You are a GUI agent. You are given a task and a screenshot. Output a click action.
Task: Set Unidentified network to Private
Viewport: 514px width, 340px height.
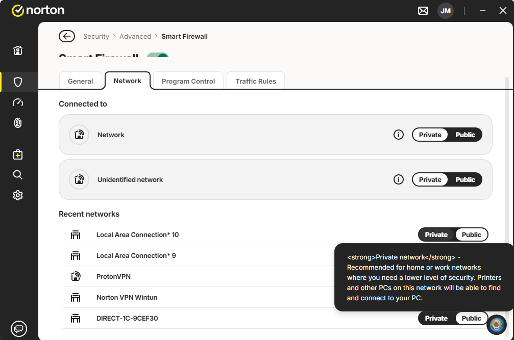(x=430, y=179)
